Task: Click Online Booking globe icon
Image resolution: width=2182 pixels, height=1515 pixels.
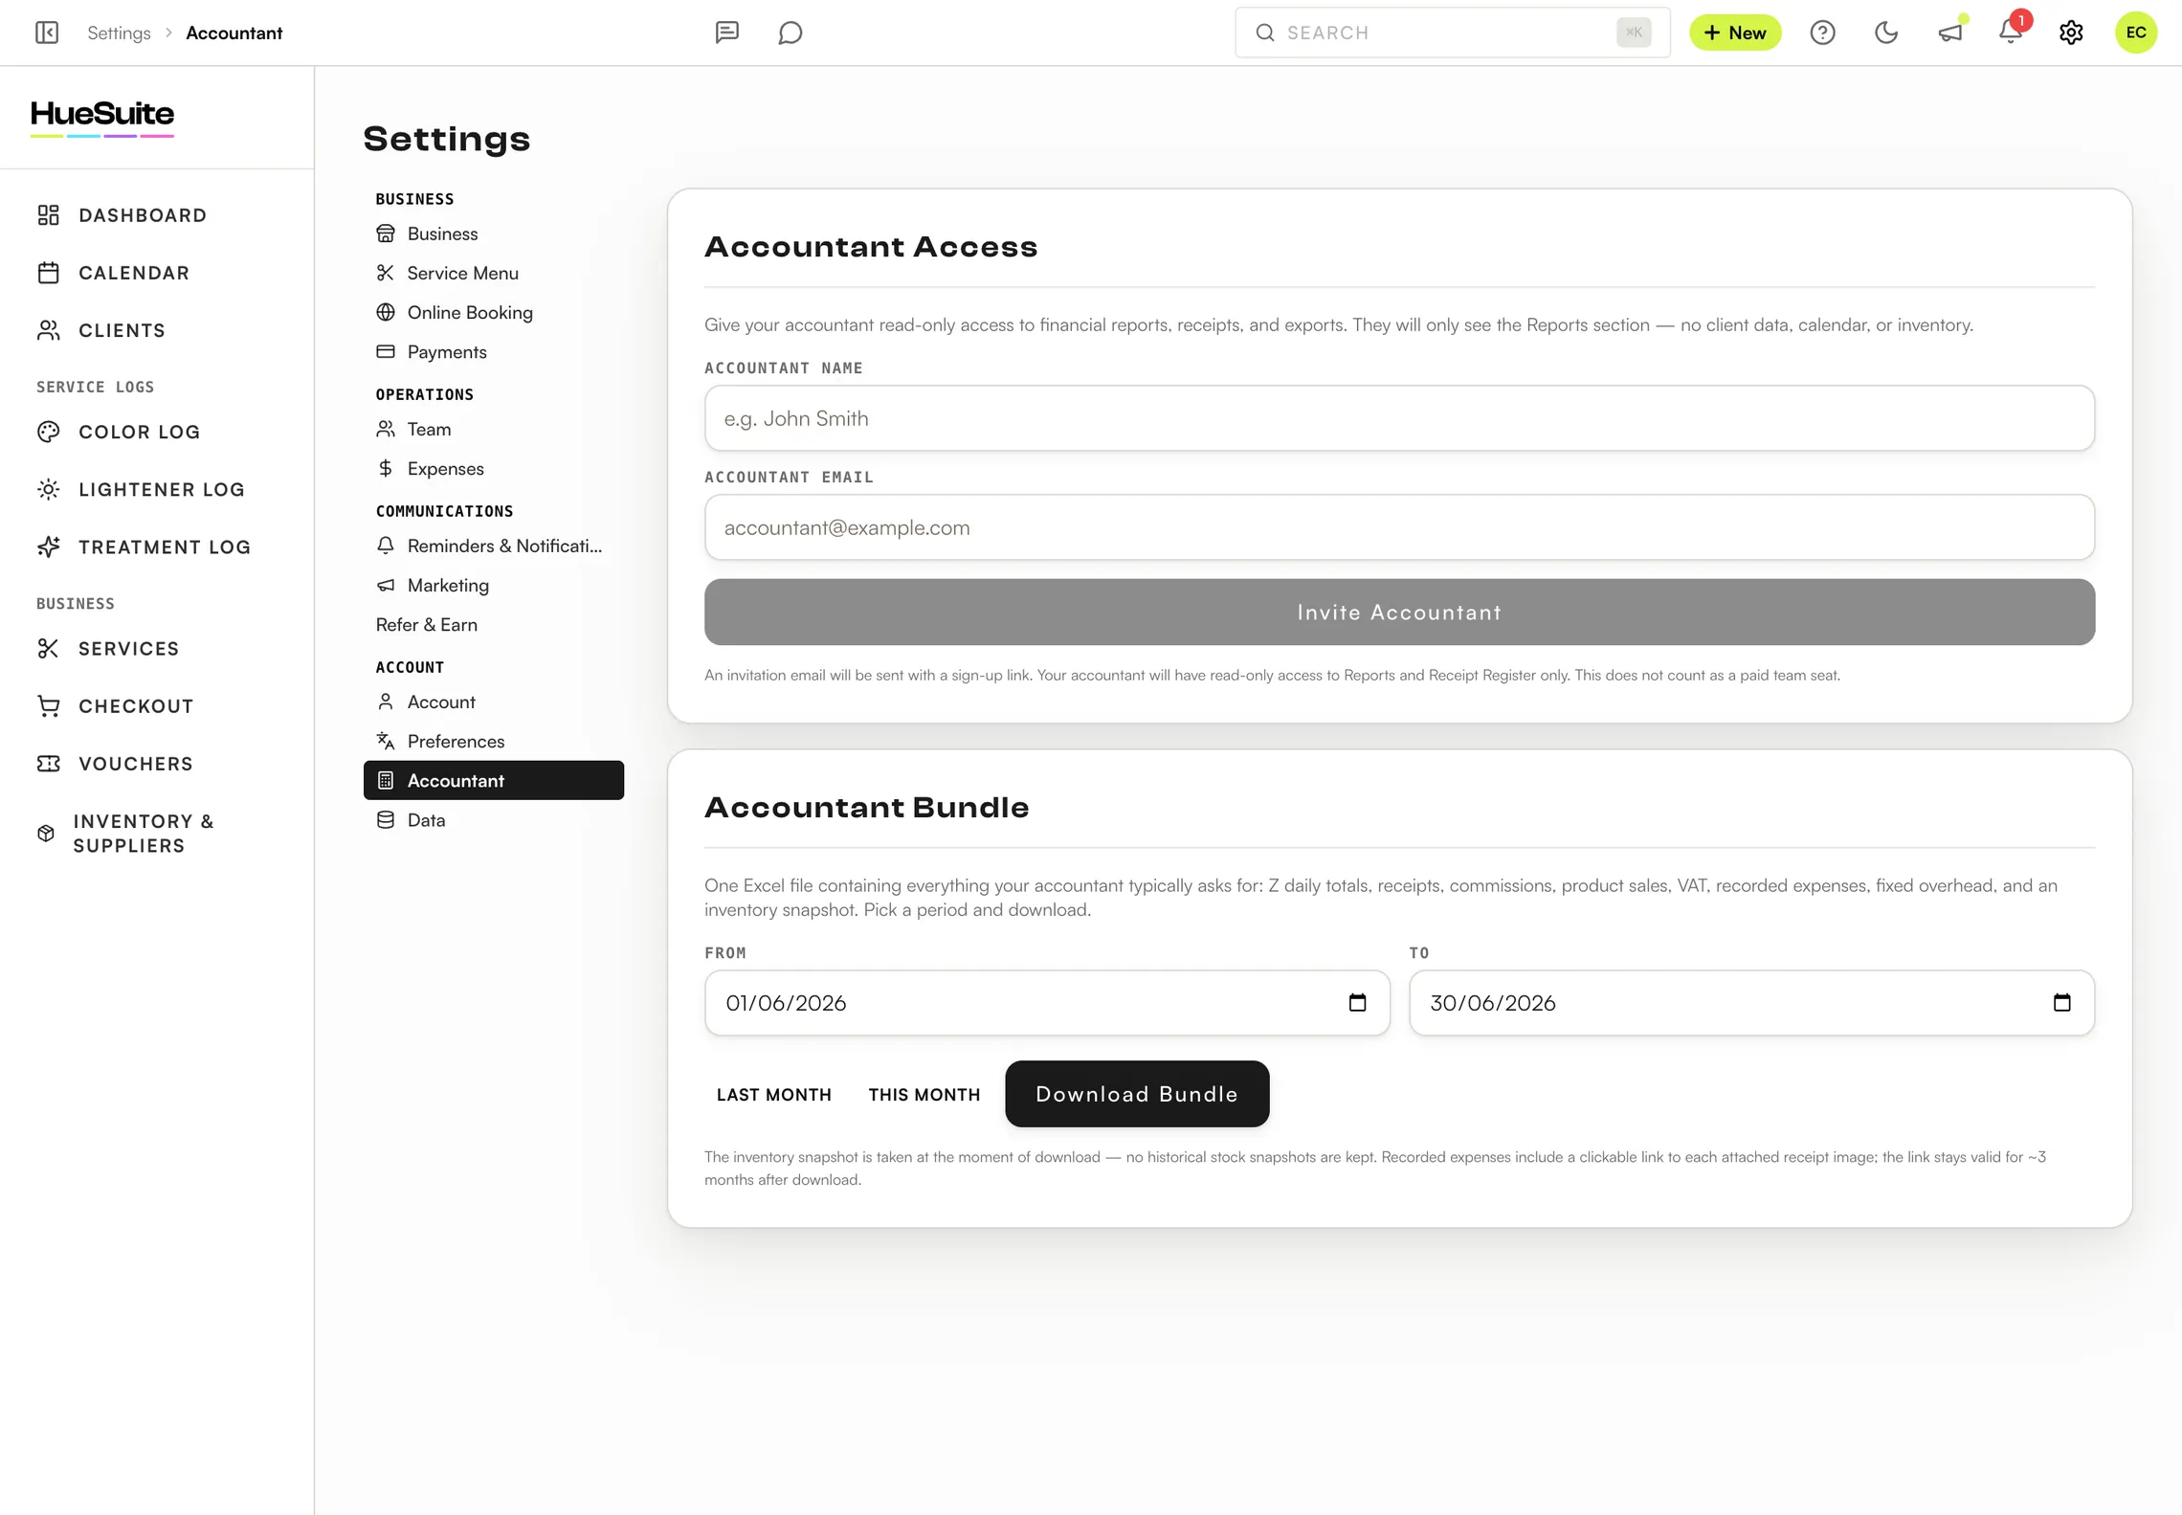Action: [x=386, y=312]
